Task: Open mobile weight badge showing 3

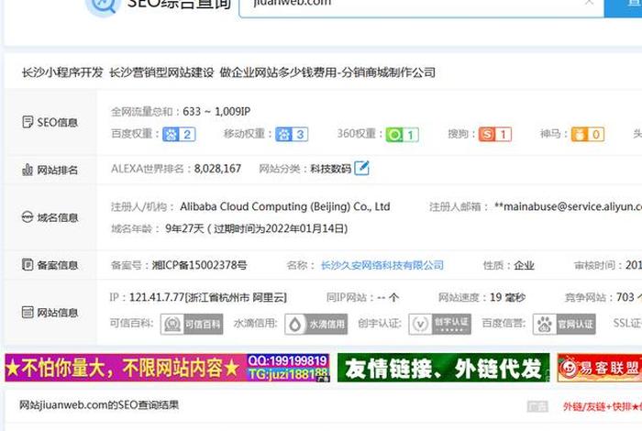Action: [292, 134]
